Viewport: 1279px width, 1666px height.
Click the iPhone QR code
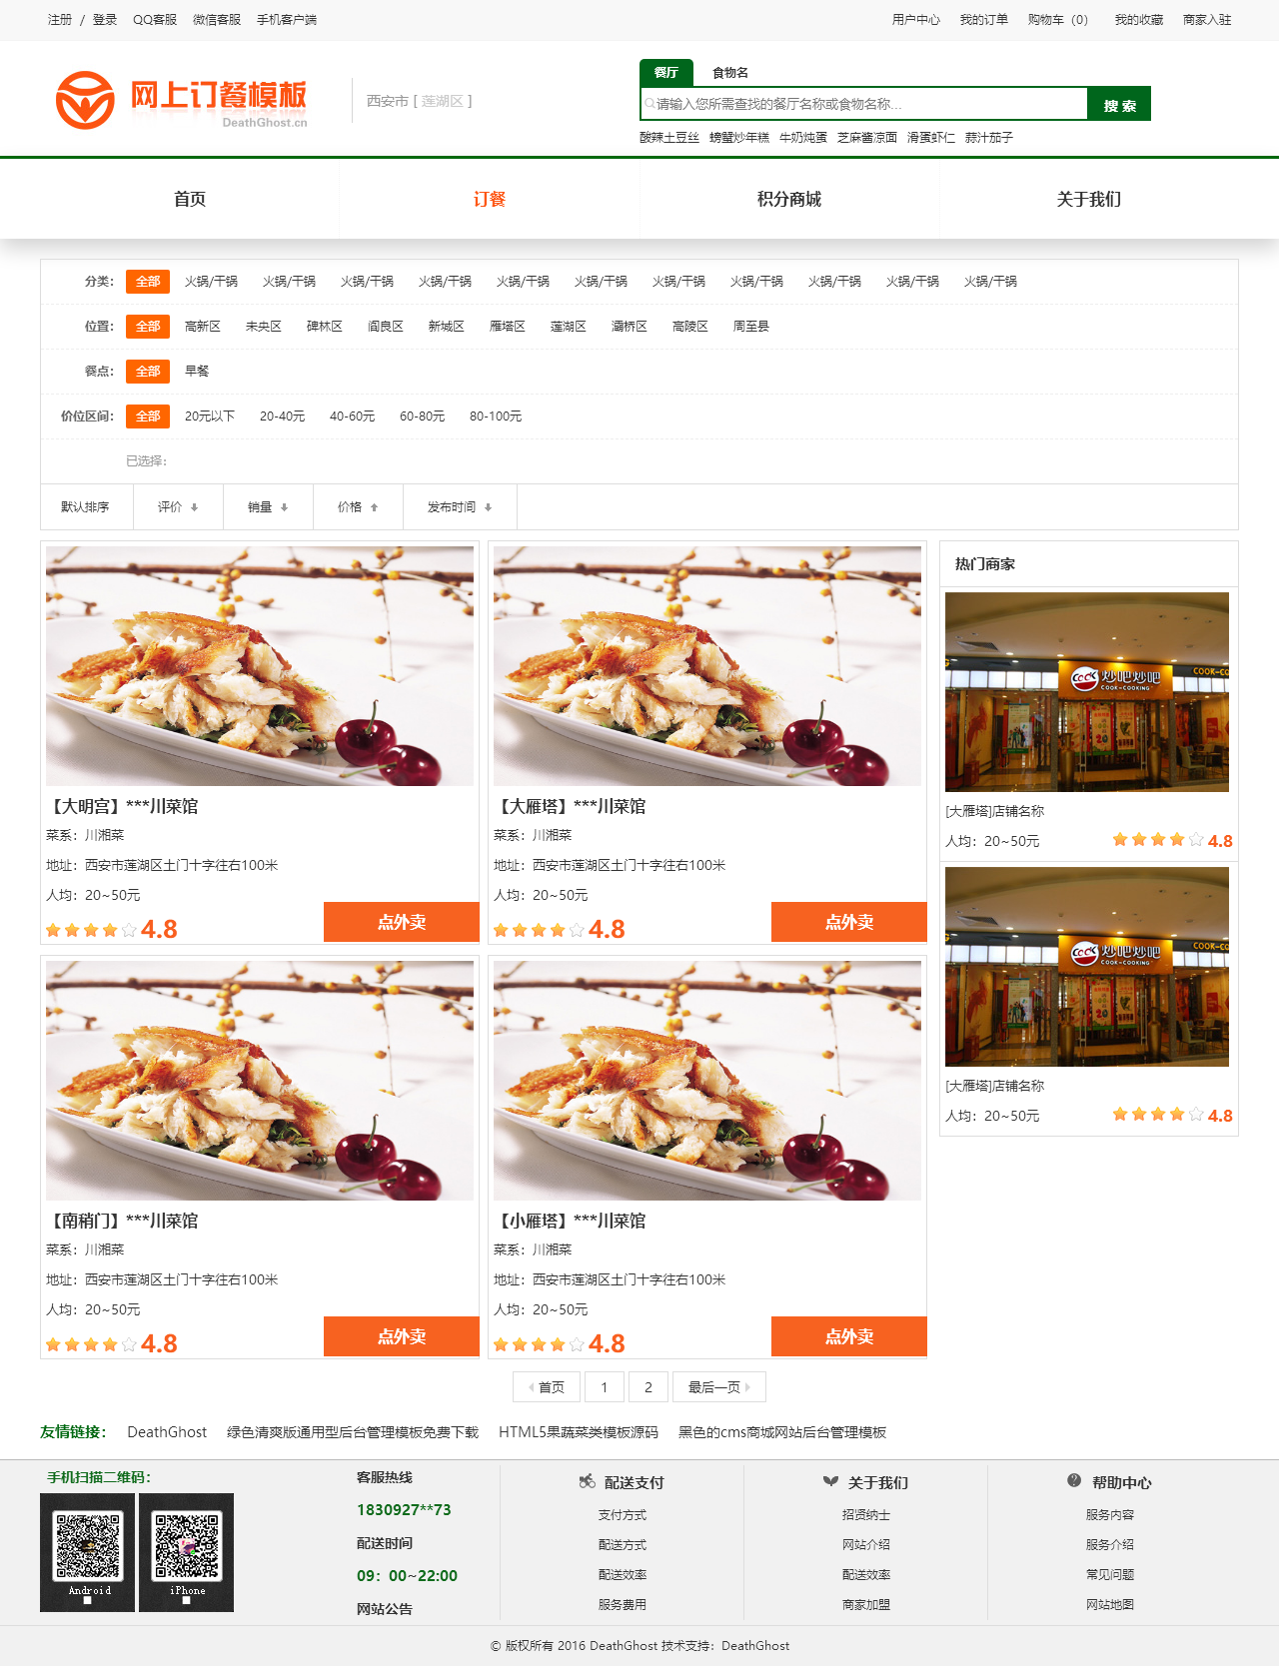(x=187, y=1552)
